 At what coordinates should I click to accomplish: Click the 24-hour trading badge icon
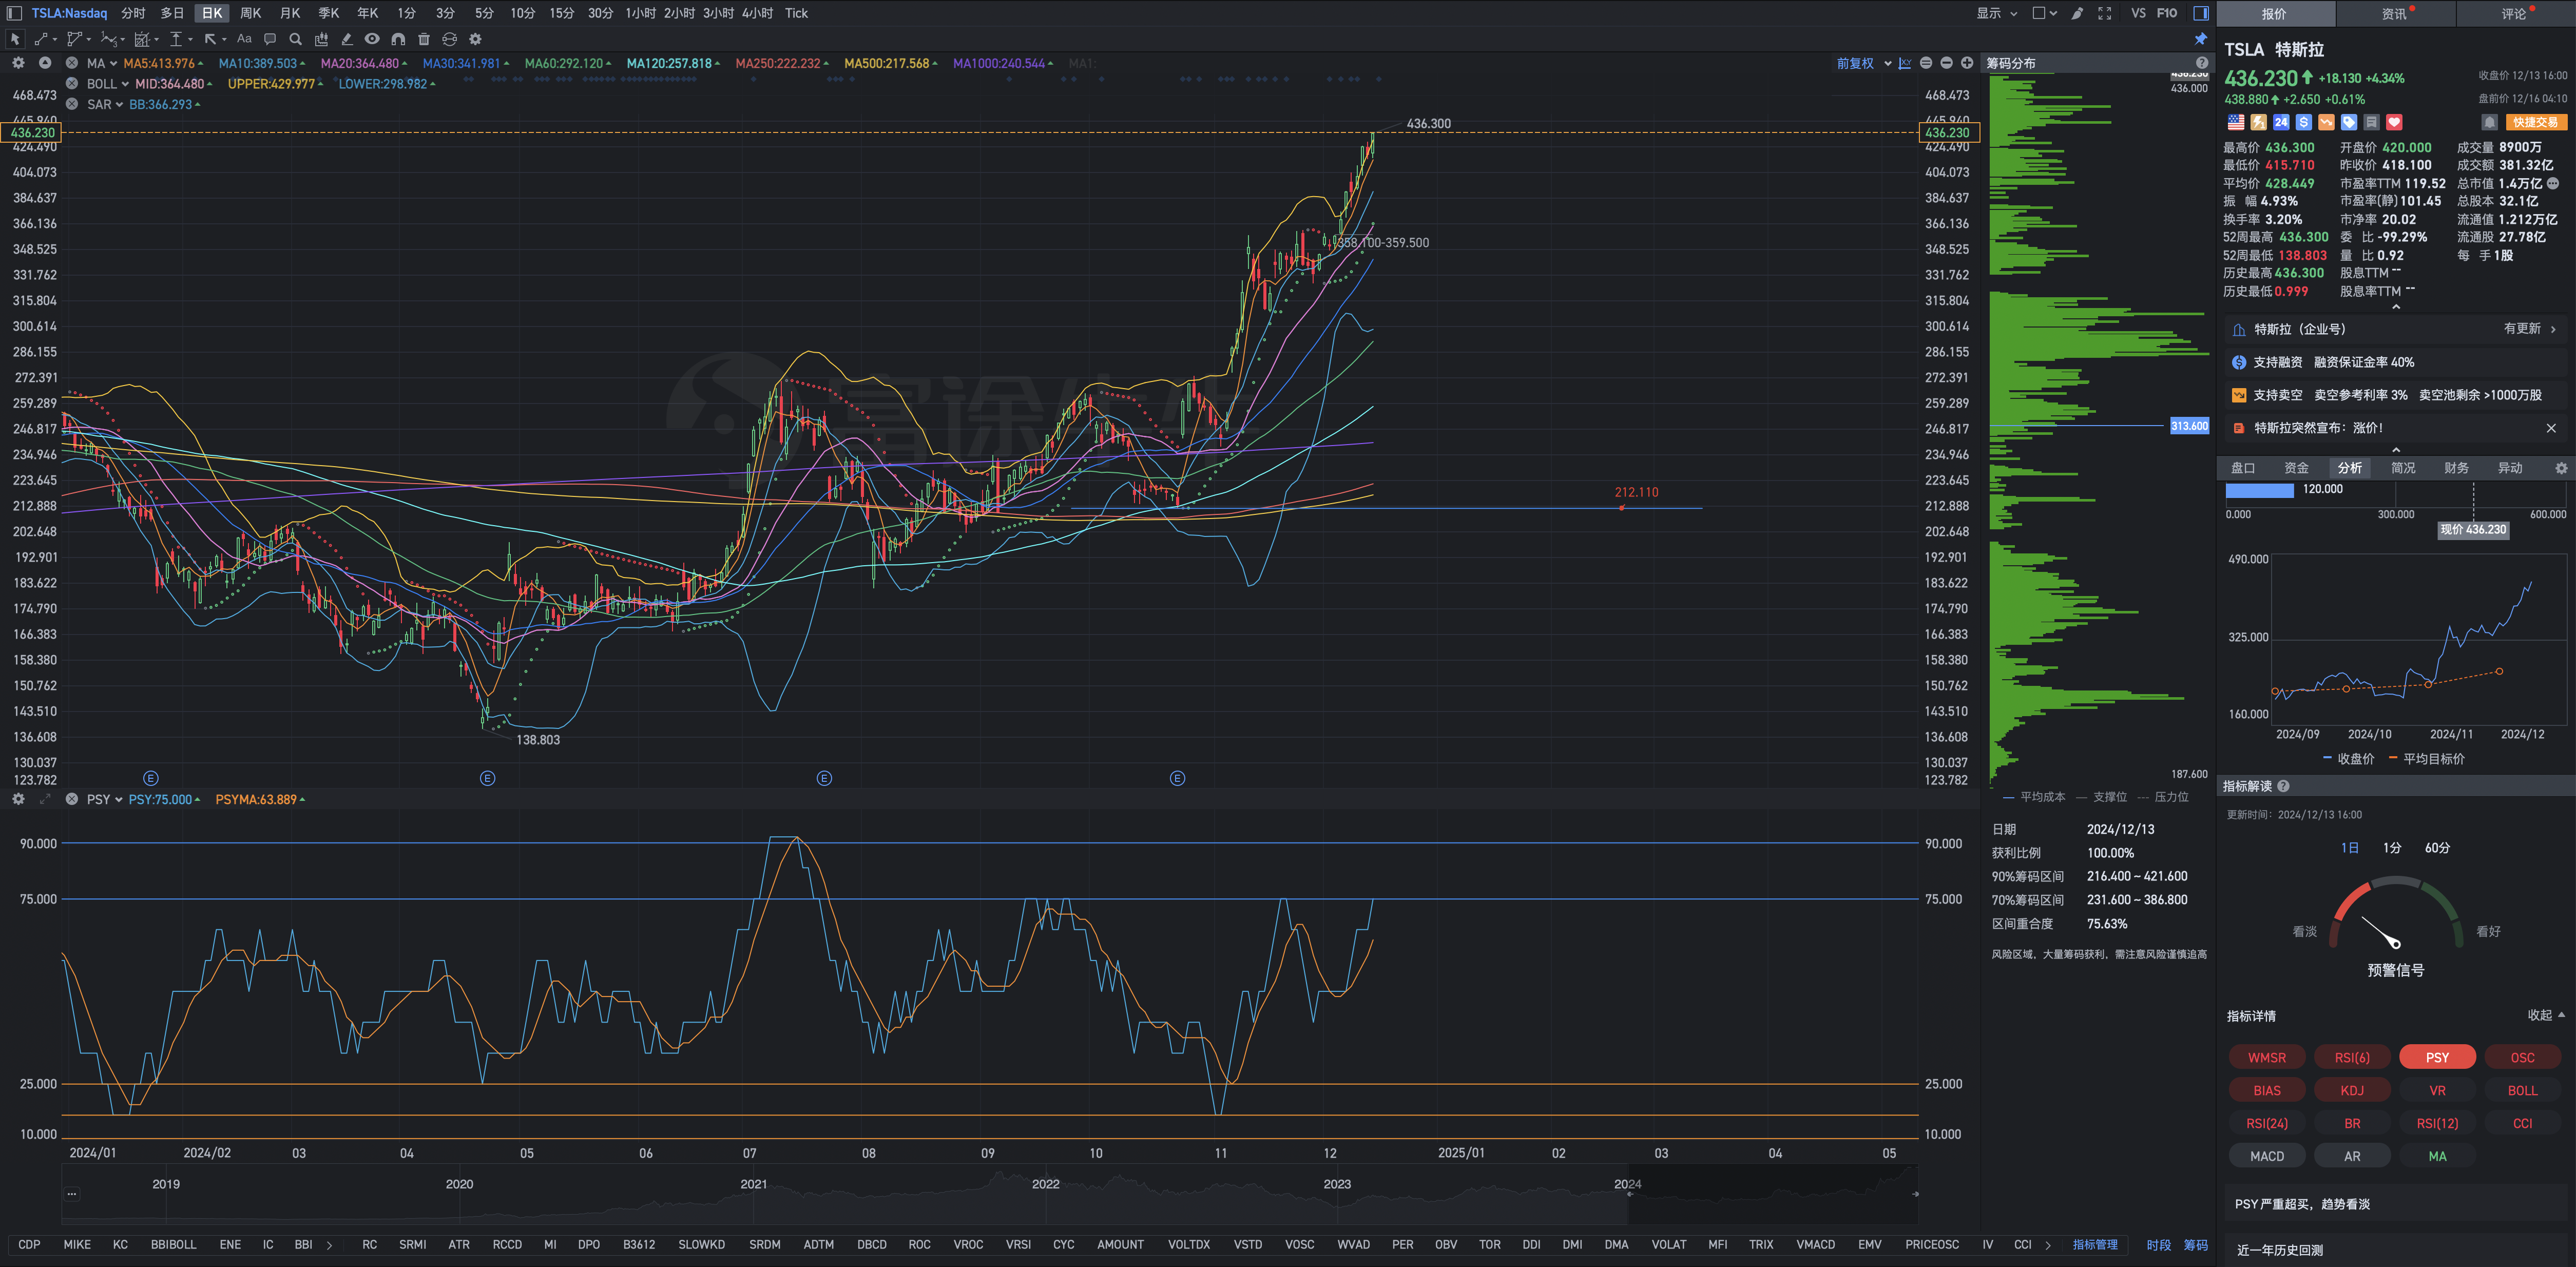2281,122
